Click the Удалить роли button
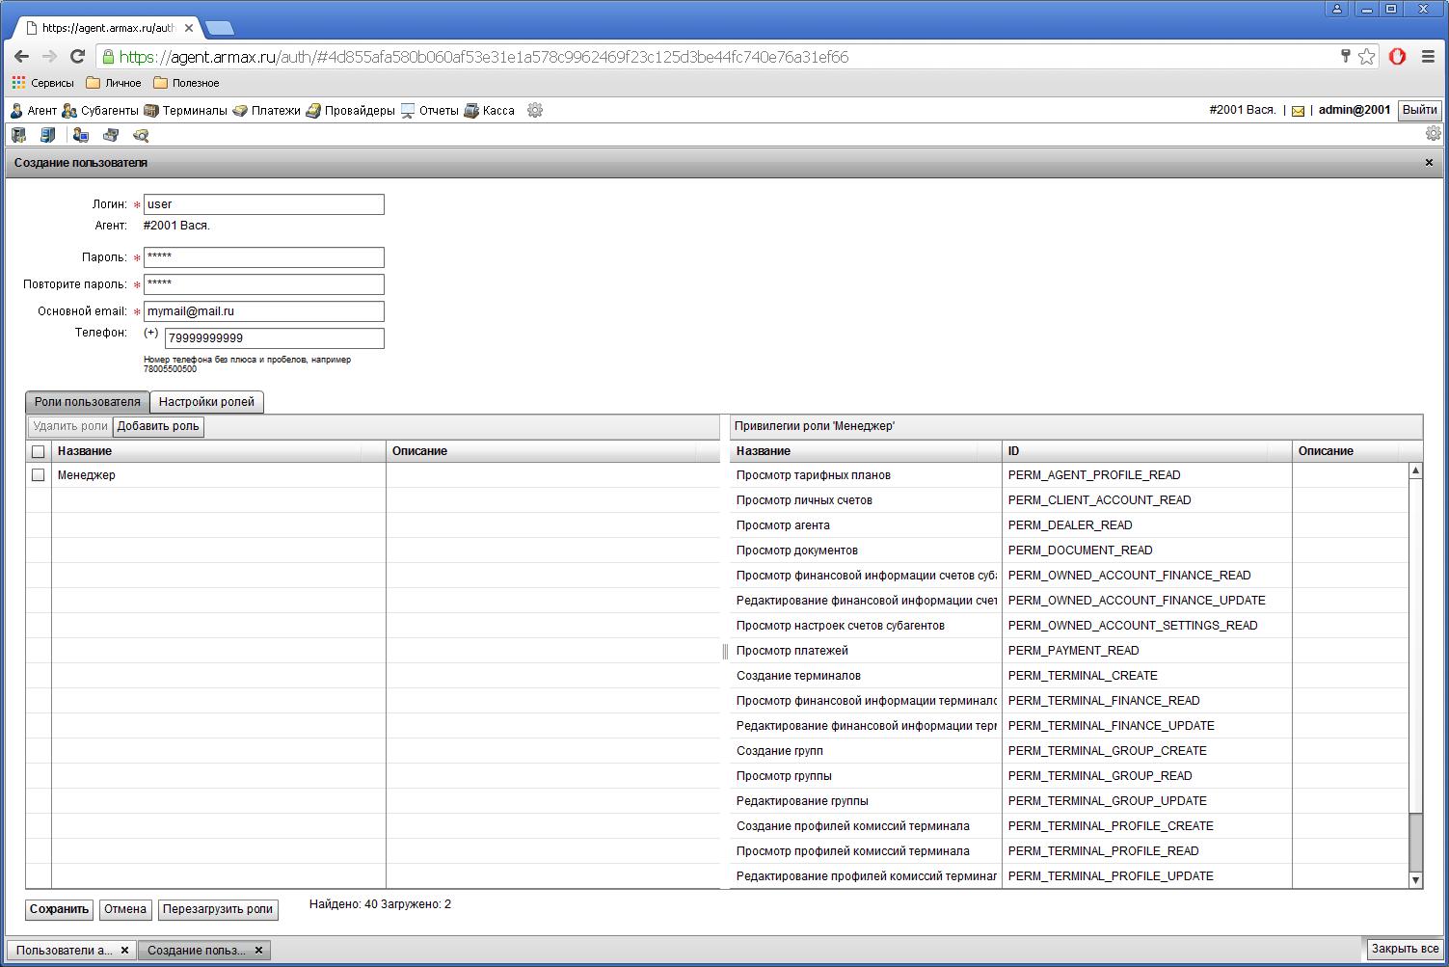This screenshot has width=1449, height=967. coord(69,426)
